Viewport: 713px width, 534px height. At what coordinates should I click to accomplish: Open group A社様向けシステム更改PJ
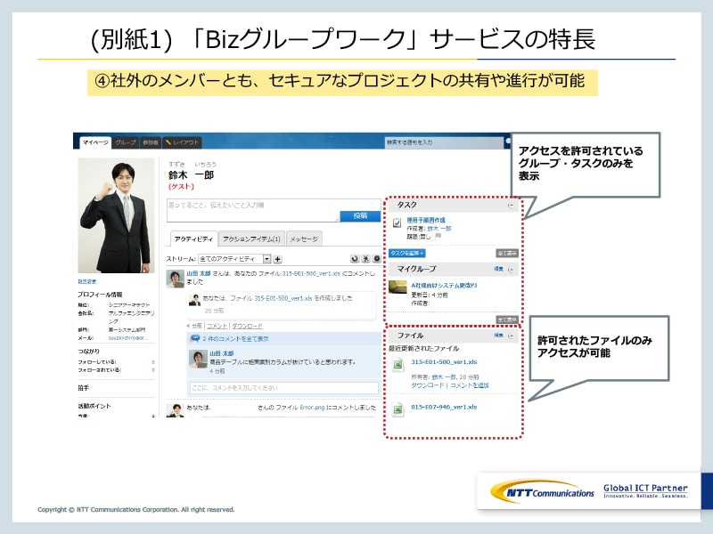tap(444, 286)
